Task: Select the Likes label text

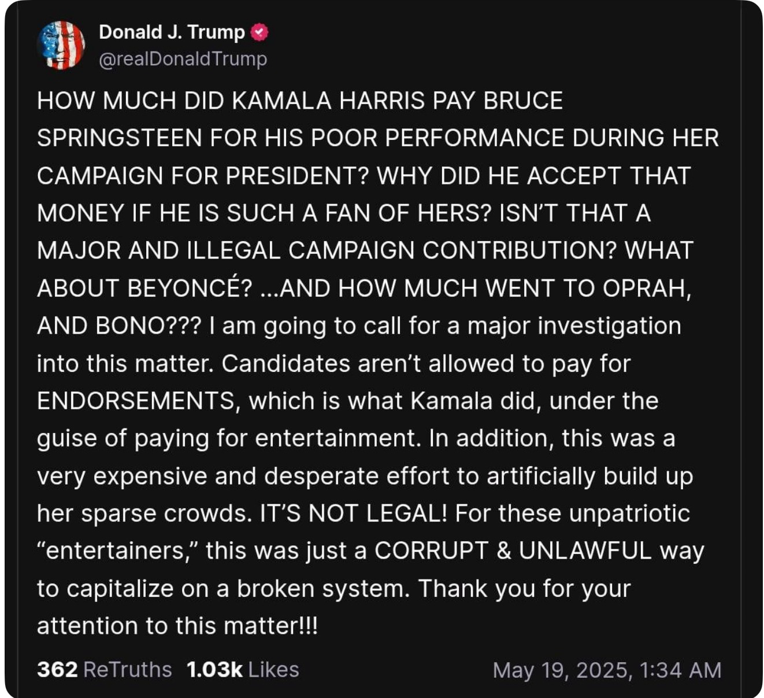Action: 274,669
